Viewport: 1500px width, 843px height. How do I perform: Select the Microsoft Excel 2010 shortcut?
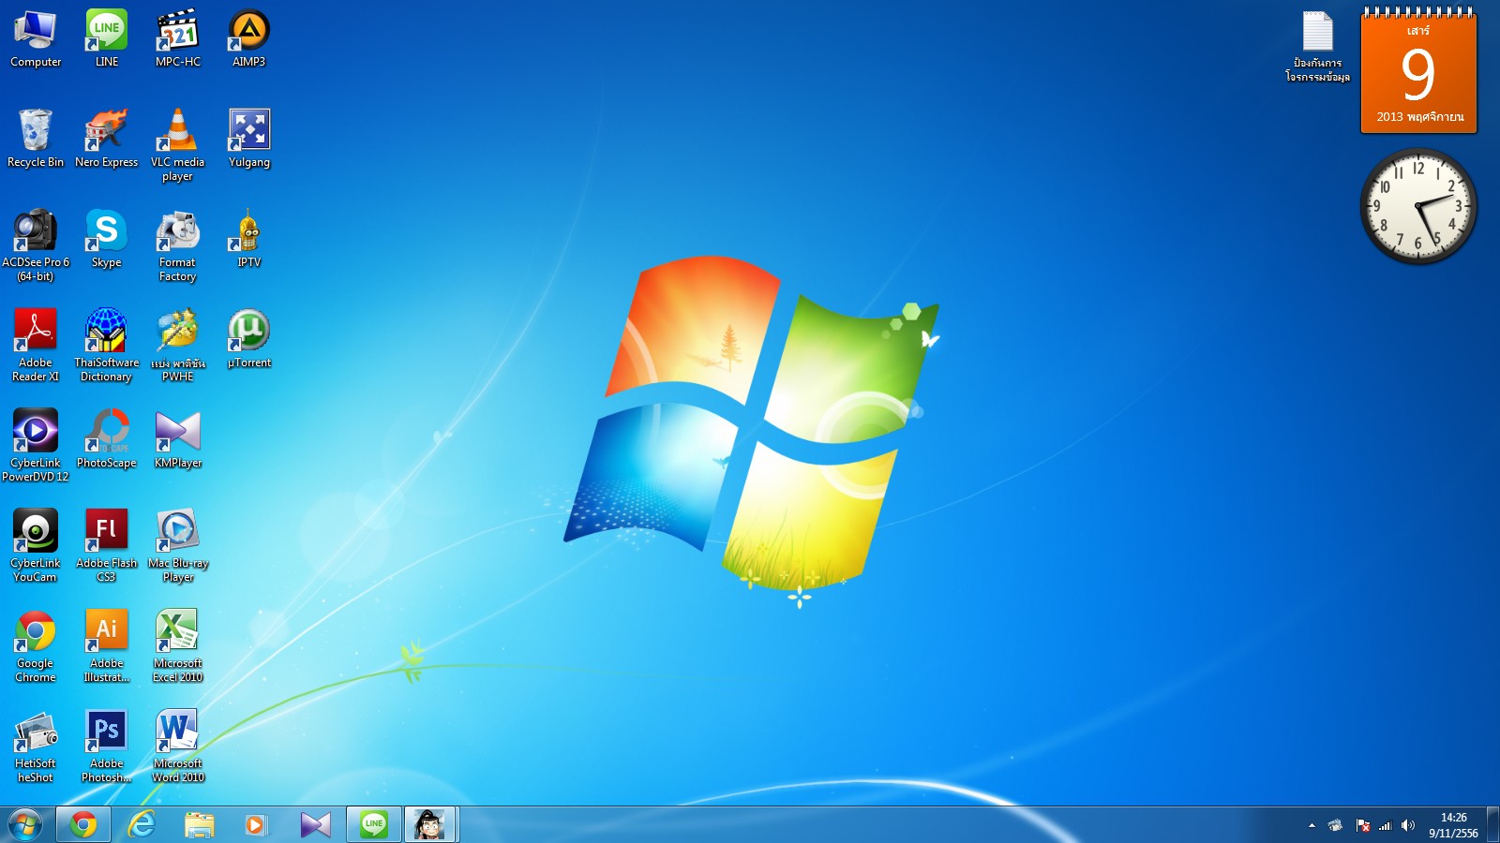point(178,646)
